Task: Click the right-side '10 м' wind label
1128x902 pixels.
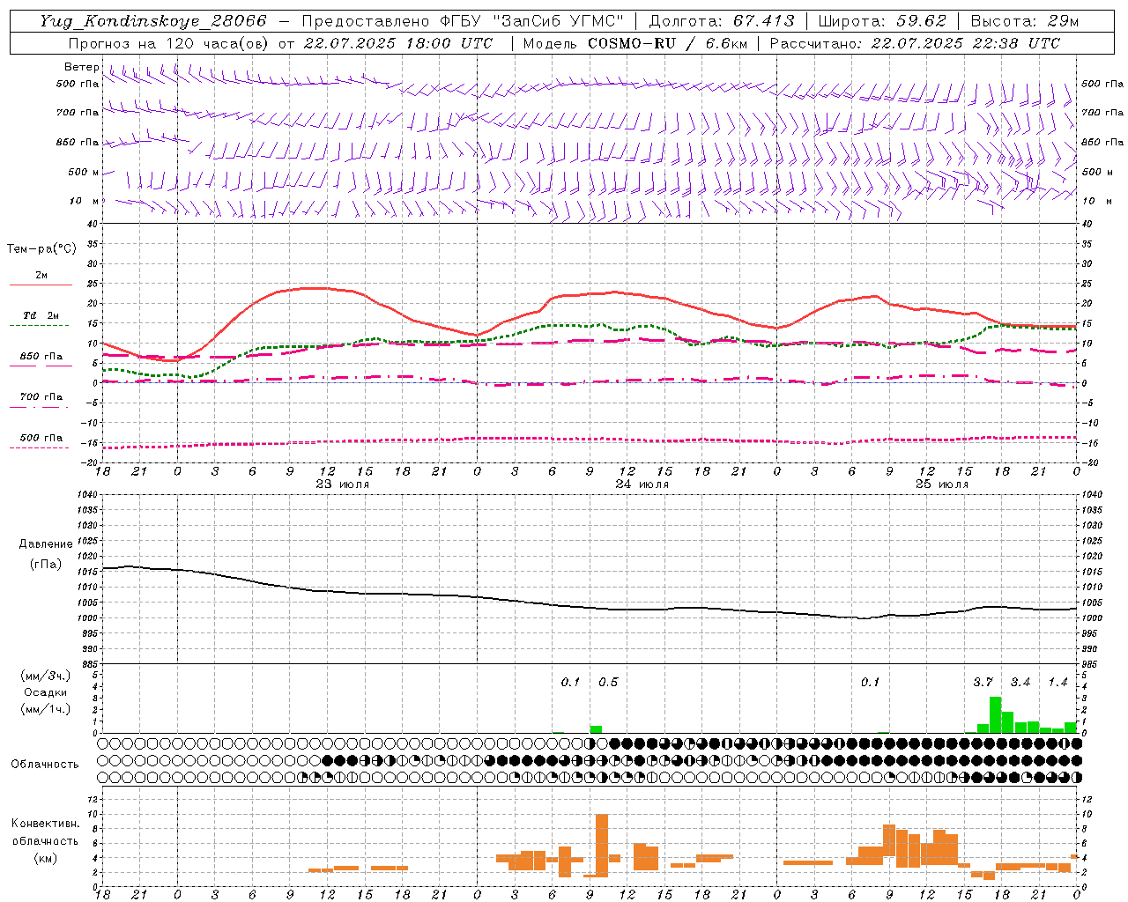Action: 1096,201
